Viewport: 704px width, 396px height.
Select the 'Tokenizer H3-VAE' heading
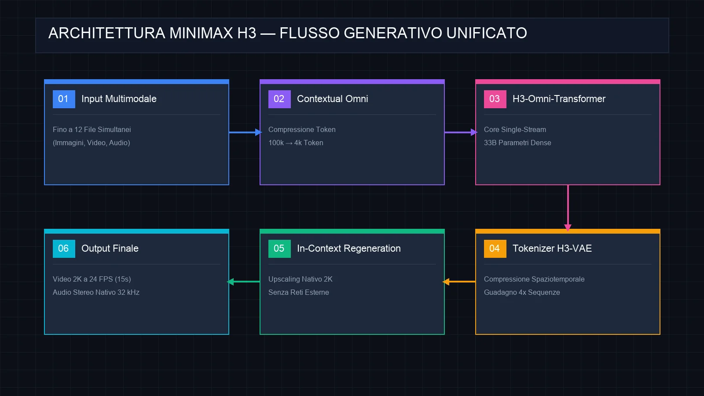click(x=552, y=249)
